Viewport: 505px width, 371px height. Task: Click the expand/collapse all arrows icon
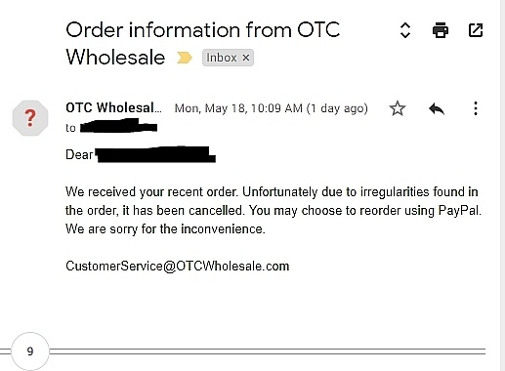coord(404,30)
